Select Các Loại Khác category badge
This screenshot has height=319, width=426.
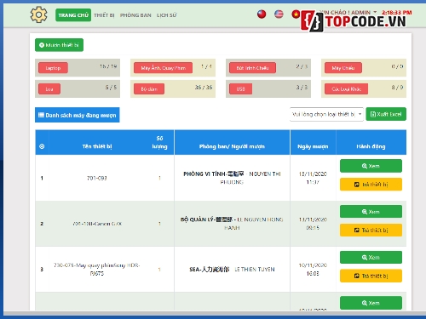coord(346,88)
